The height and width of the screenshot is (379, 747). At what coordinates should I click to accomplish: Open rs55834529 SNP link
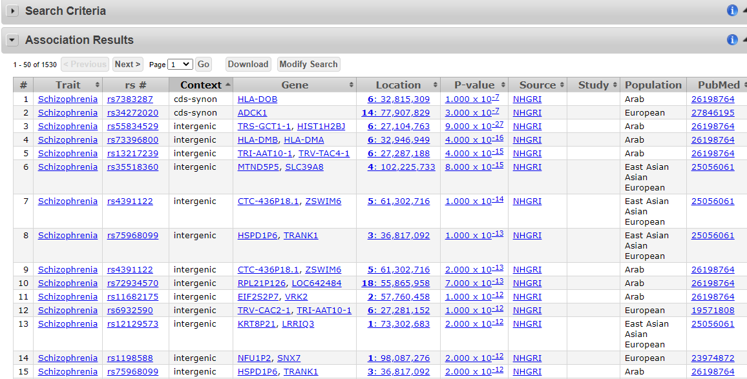pyautogui.click(x=133, y=126)
